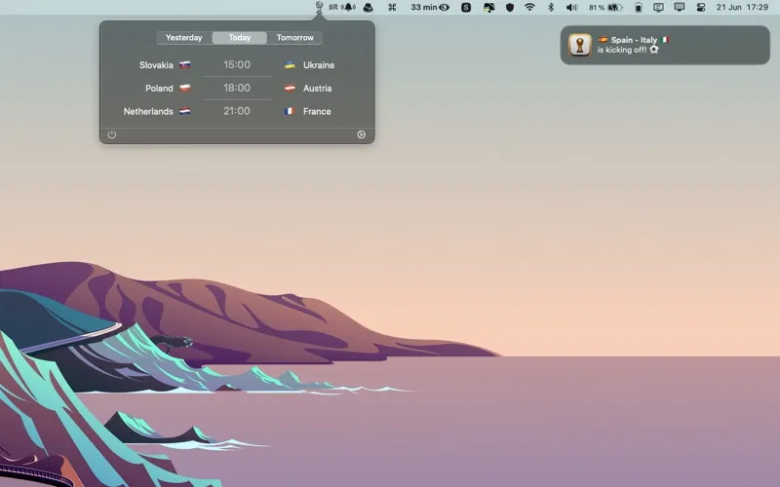Open Control Center toggles icon
780x487 pixels.
coord(700,7)
